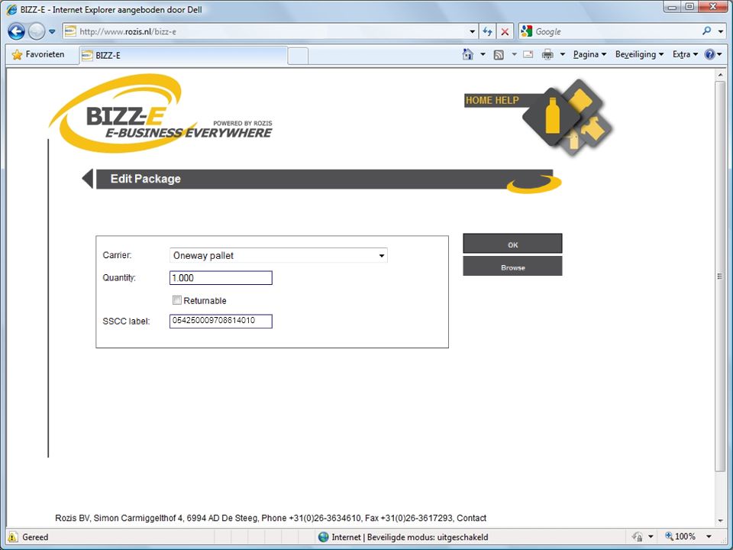The height and width of the screenshot is (550, 733).
Task: Open the Beveiliging menu
Action: [x=639, y=55]
